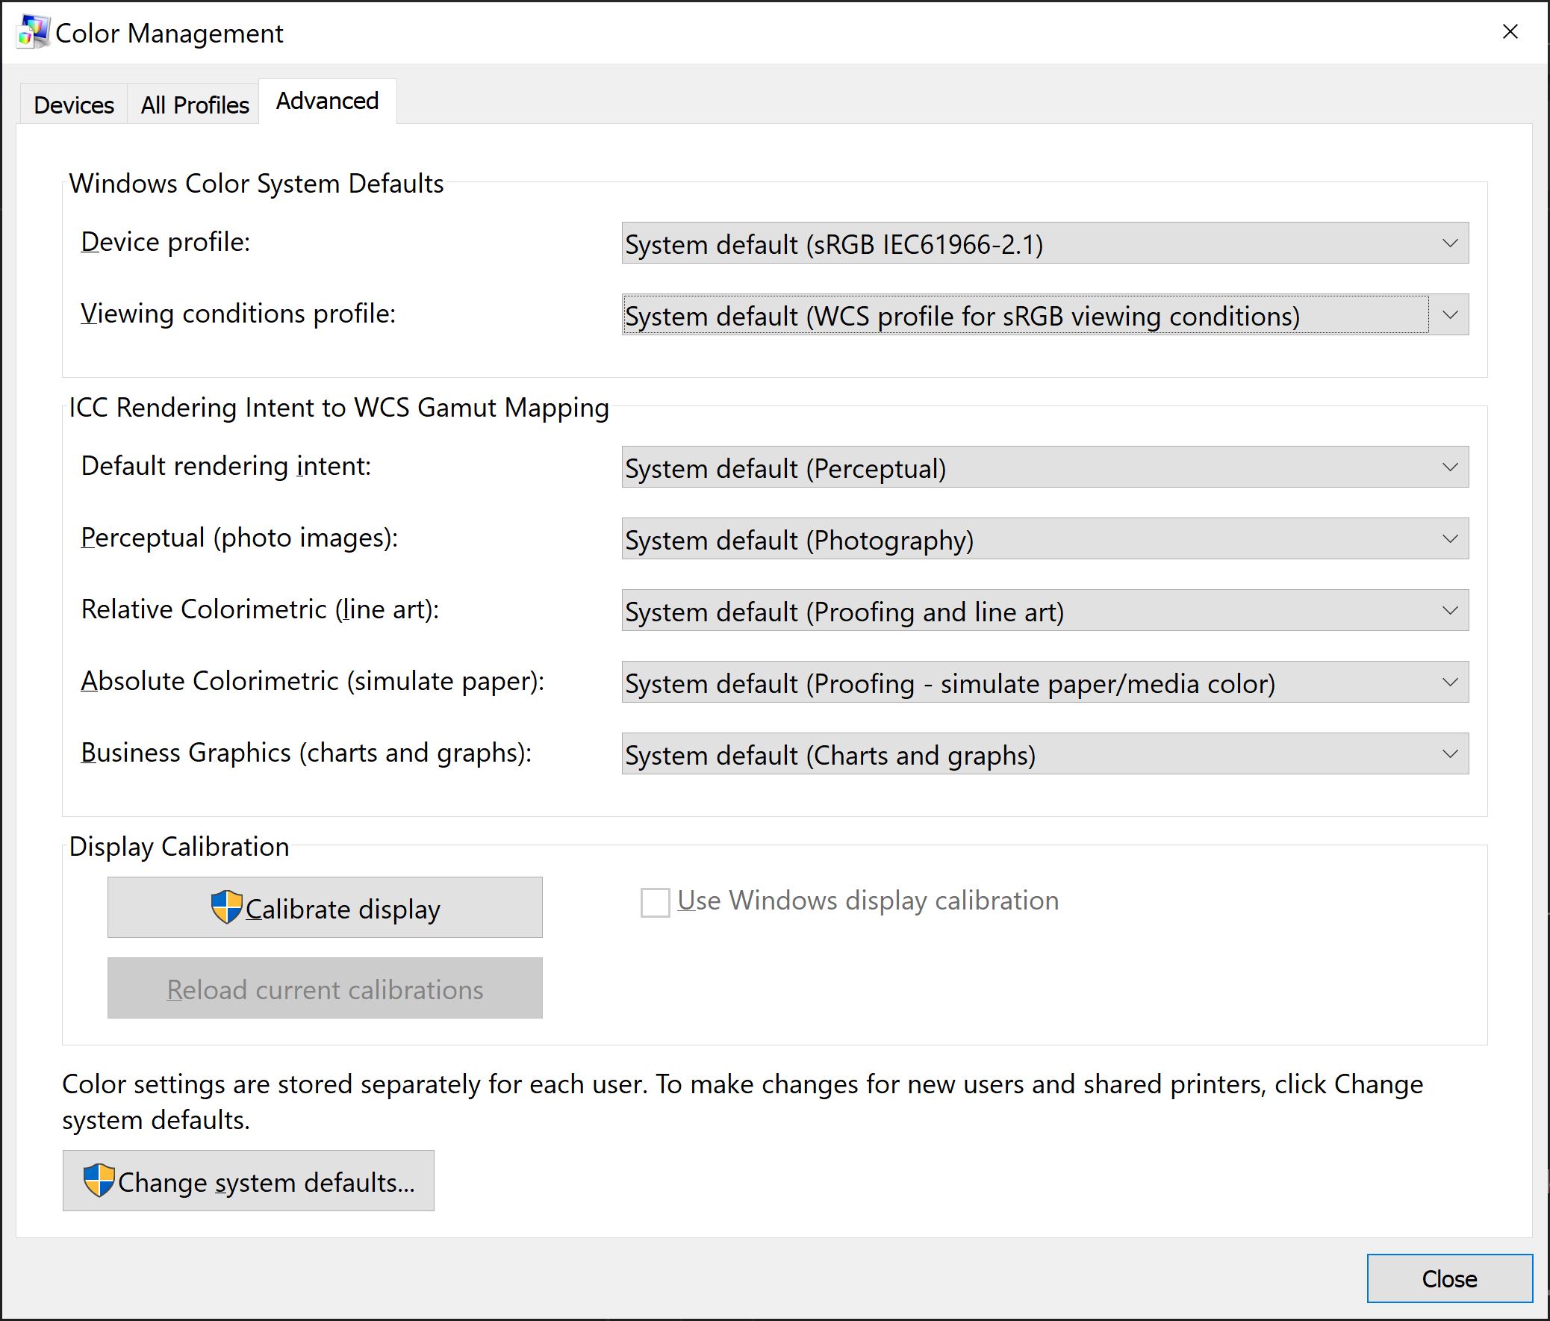Expand the Perceptual (photo images) dropdown

(1045, 539)
